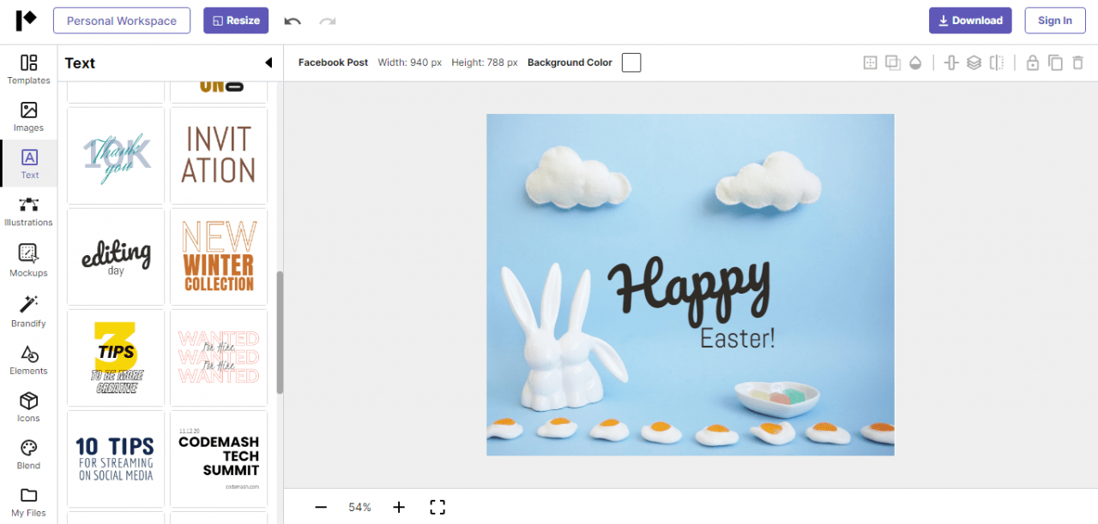Screen dimensions: 1098x524
Task: Collapse the Text panel arrow
Action: (268, 62)
